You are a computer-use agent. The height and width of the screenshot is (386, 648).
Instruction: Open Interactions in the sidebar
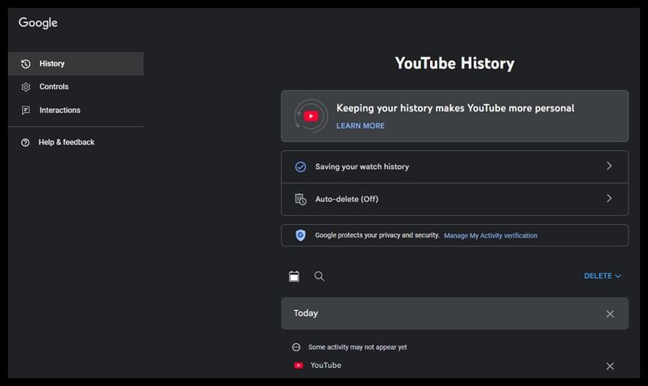[59, 111]
